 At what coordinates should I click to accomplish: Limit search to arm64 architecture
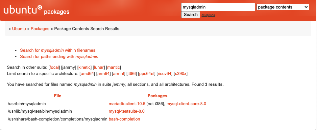pyautogui.click(x=103, y=74)
